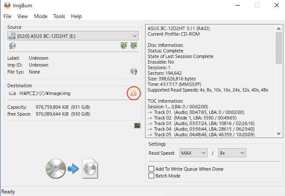This screenshot has width=285, height=196.
Task: Click the info panel scroll down arrow
Action: pyautogui.click(x=279, y=134)
